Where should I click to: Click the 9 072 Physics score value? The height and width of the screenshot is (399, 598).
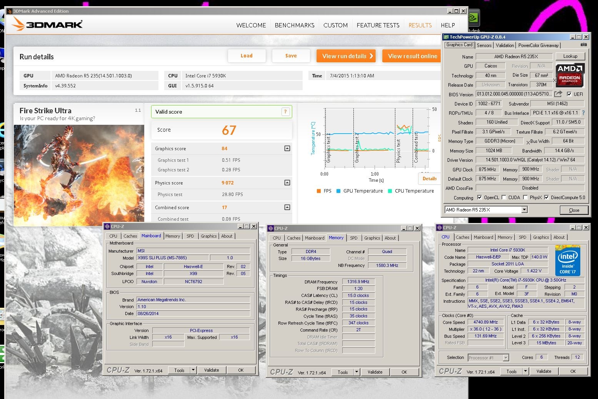(228, 183)
